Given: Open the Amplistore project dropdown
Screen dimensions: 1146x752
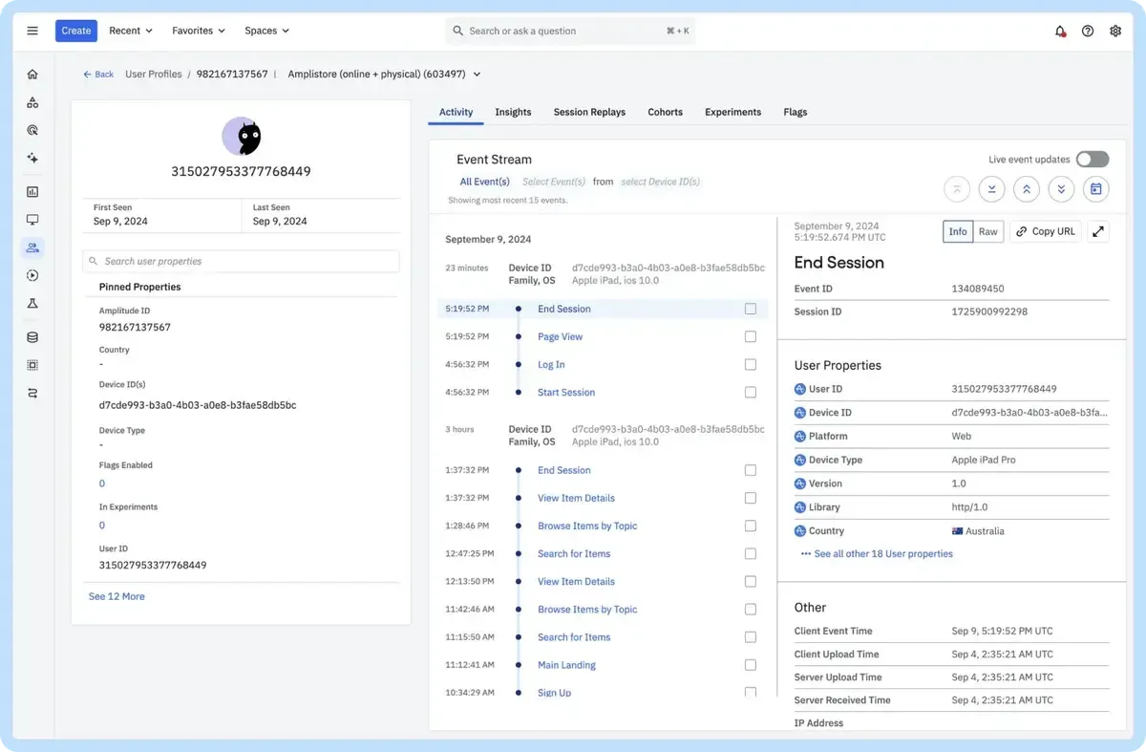Looking at the screenshot, I should tap(384, 74).
